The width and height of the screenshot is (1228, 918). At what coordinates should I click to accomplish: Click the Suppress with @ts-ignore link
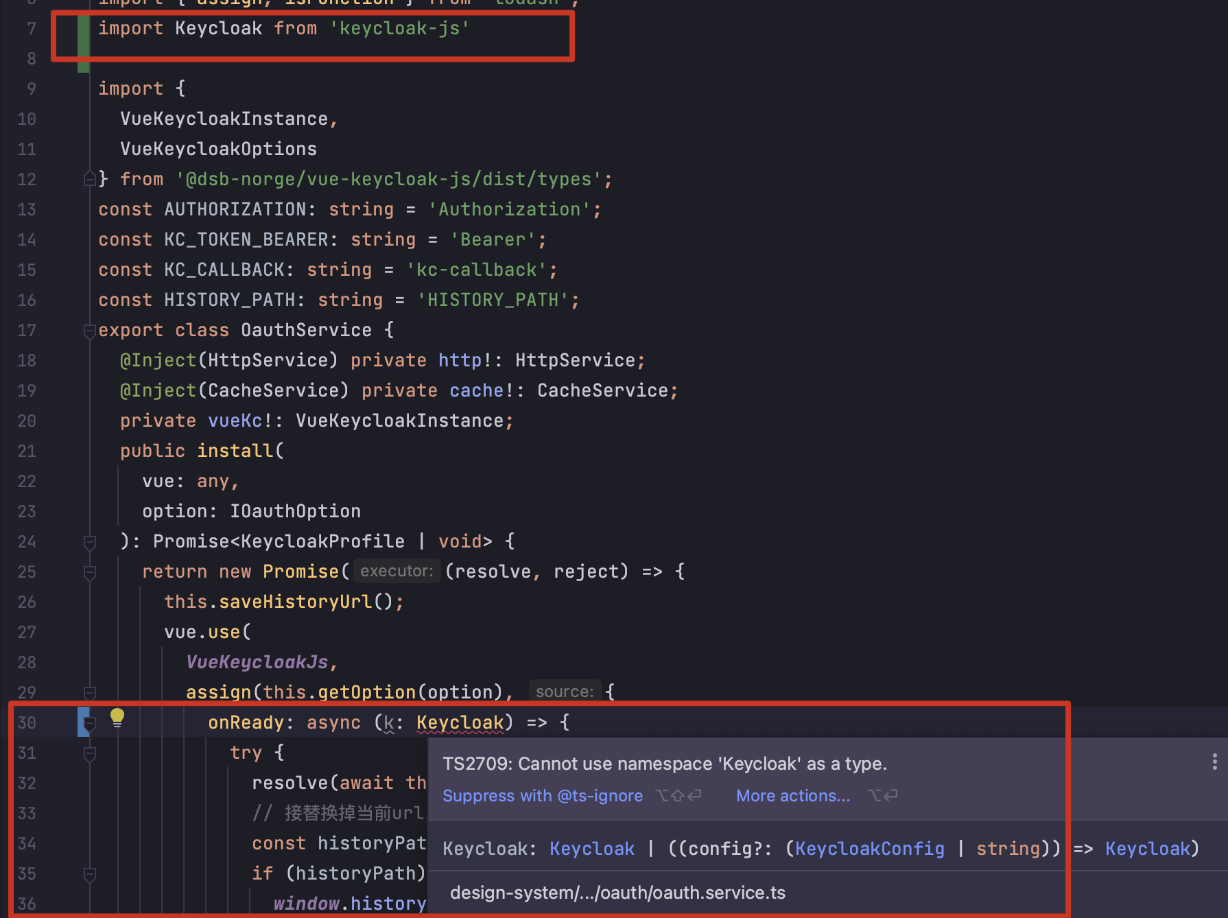click(x=543, y=796)
